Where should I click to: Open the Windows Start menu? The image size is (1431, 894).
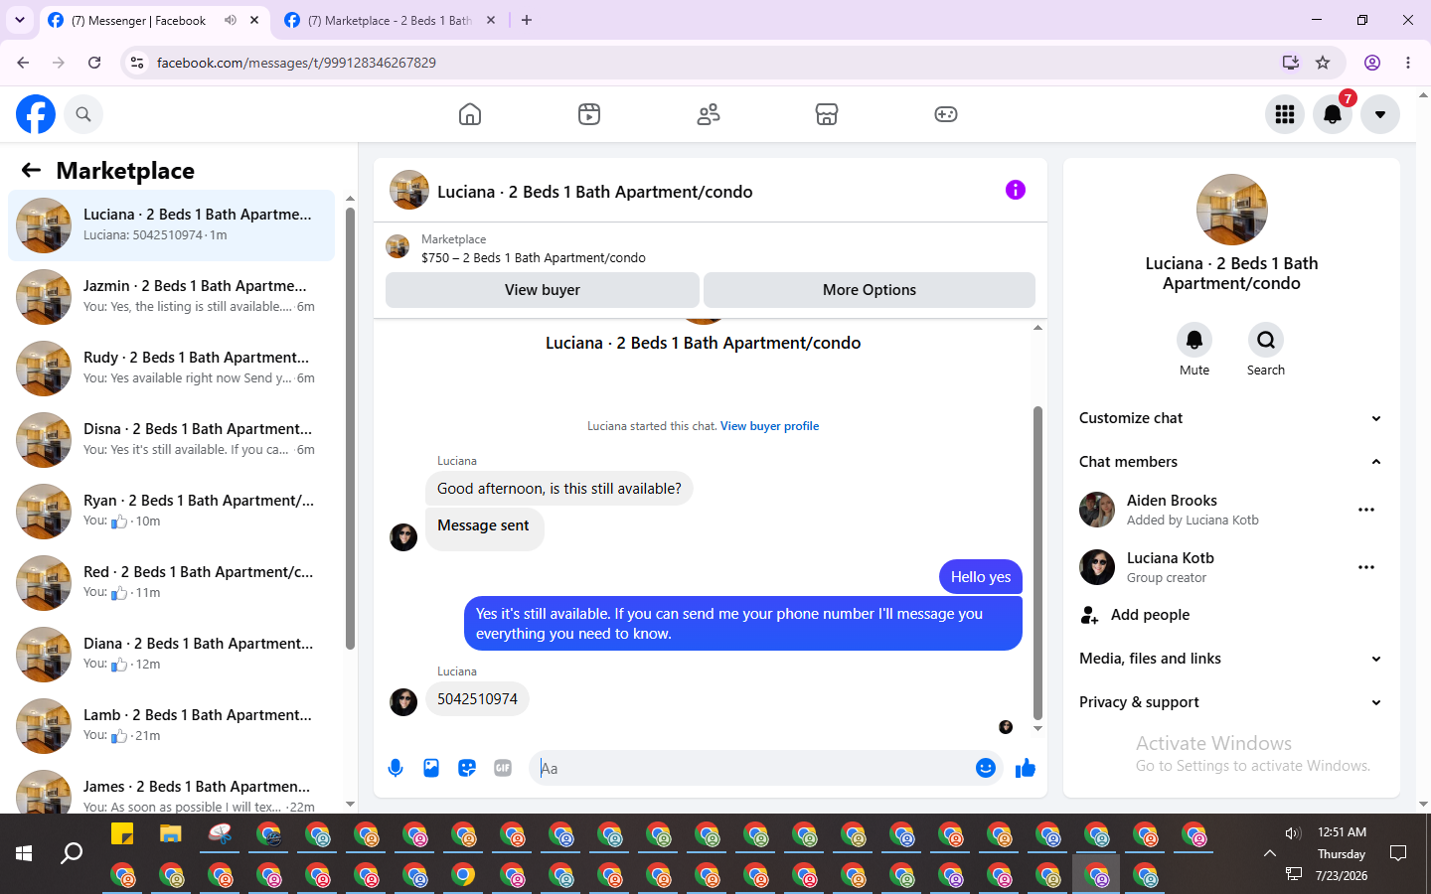coord(24,853)
